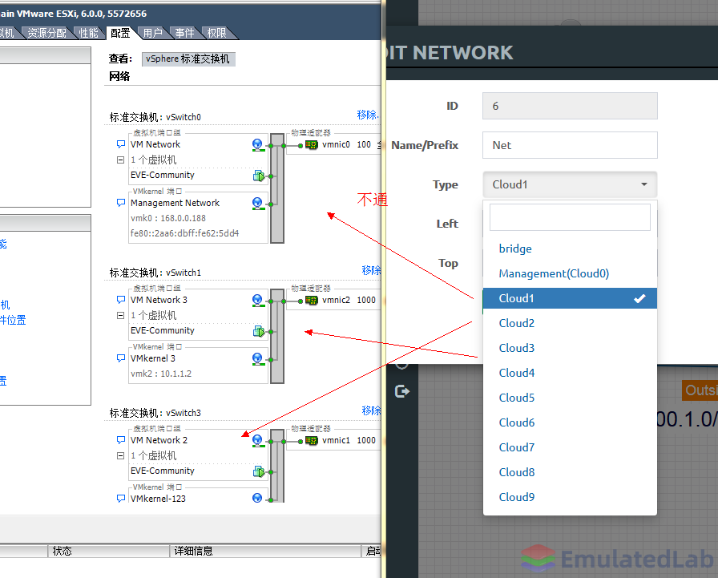Image resolution: width=718 pixels, height=578 pixels.
Task: Click the VM Network globe icon
Action: (258, 145)
